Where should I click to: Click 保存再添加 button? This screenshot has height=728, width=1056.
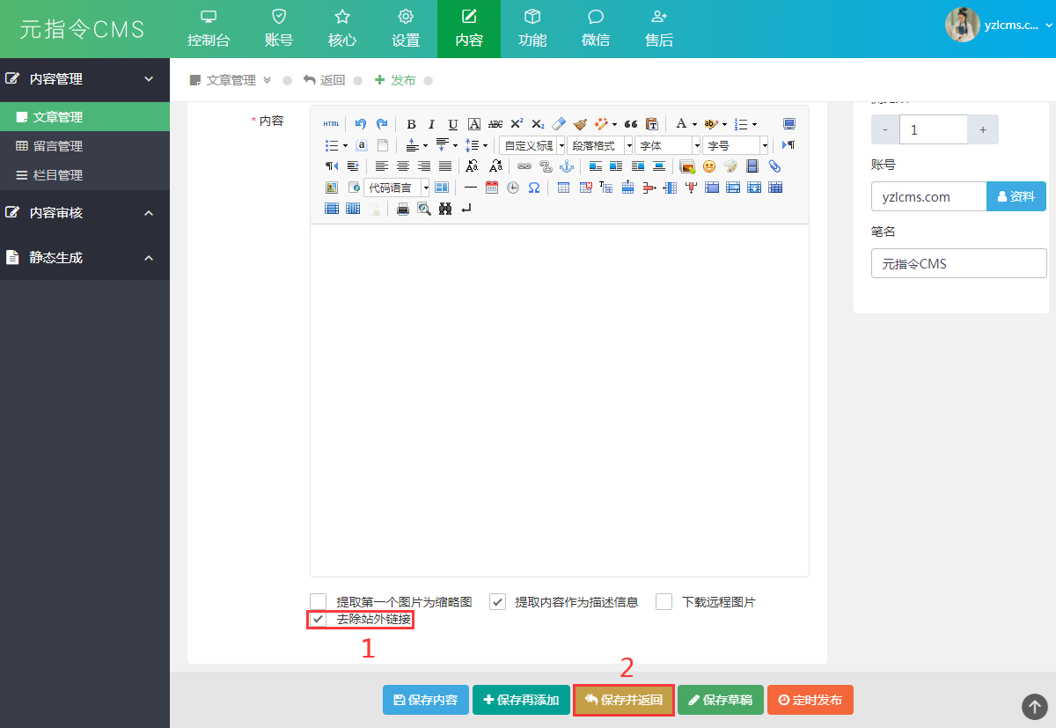coord(521,700)
